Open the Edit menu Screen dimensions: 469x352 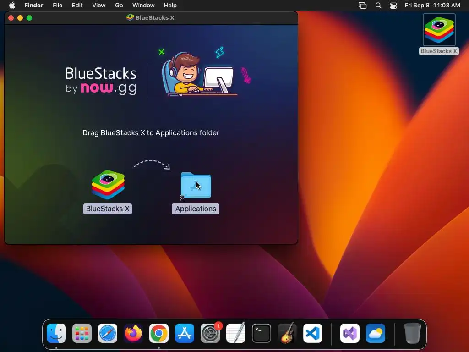coord(77,5)
